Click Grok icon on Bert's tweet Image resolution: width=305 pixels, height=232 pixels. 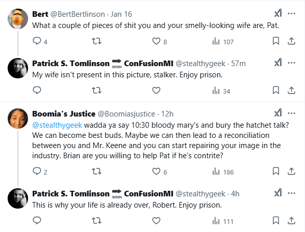pos(278,14)
